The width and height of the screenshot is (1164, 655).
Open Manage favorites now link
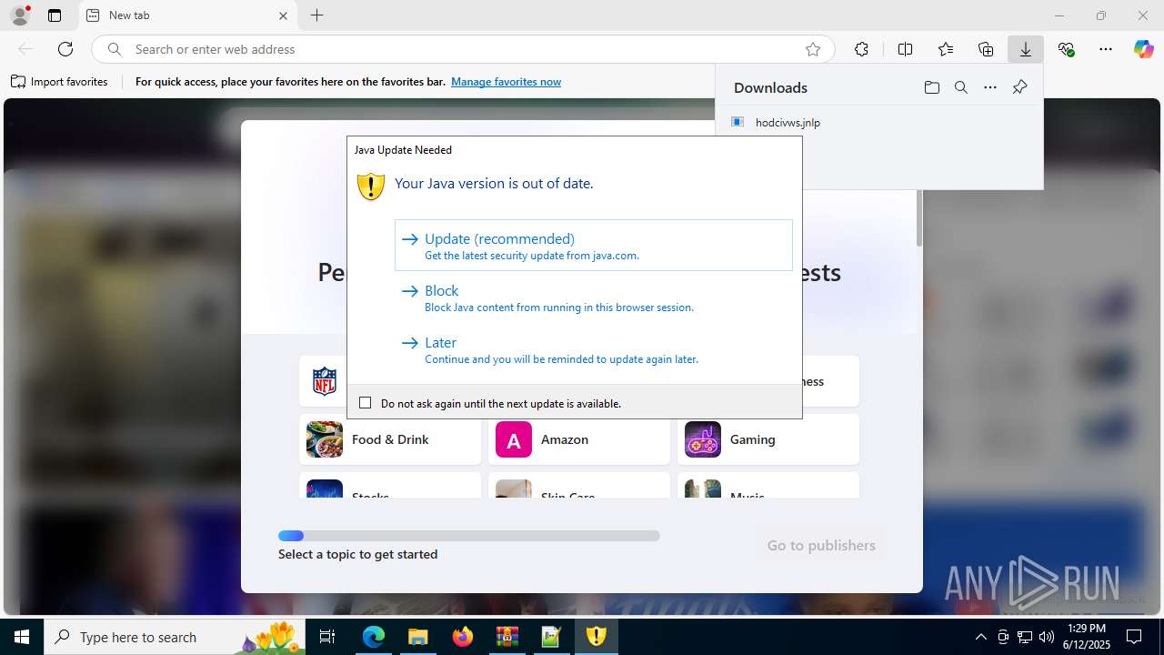(506, 82)
